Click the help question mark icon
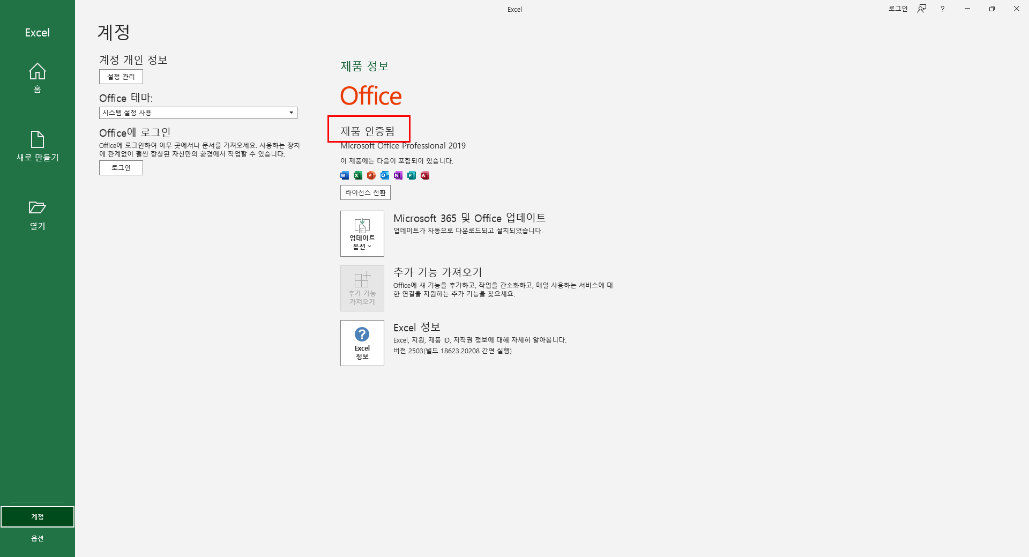 [x=943, y=9]
